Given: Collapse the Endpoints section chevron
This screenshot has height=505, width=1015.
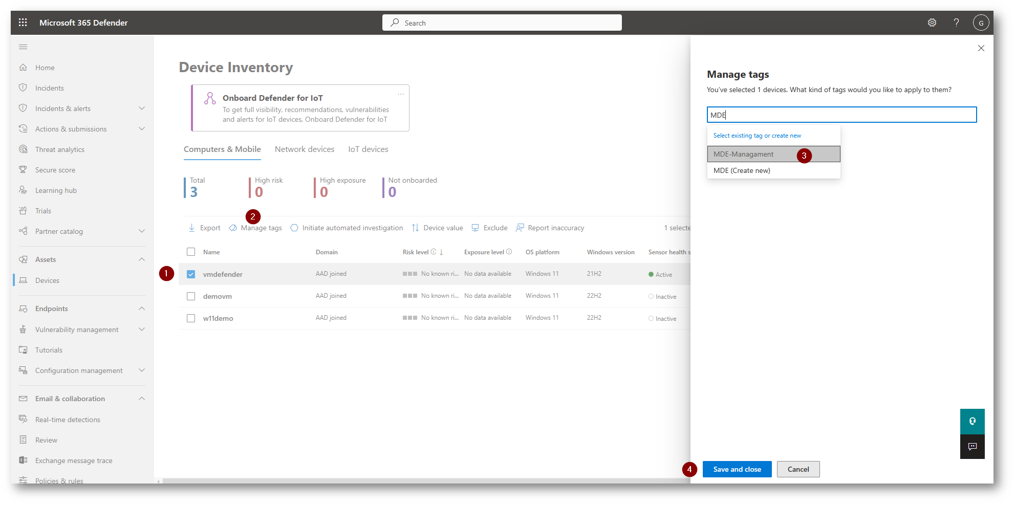Looking at the screenshot, I should tap(142, 309).
